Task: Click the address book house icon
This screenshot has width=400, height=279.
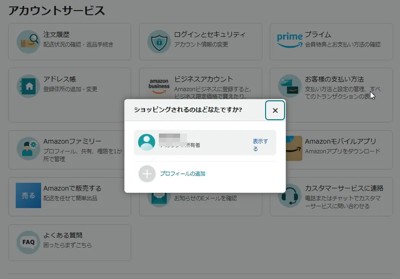Action: (x=28, y=86)
